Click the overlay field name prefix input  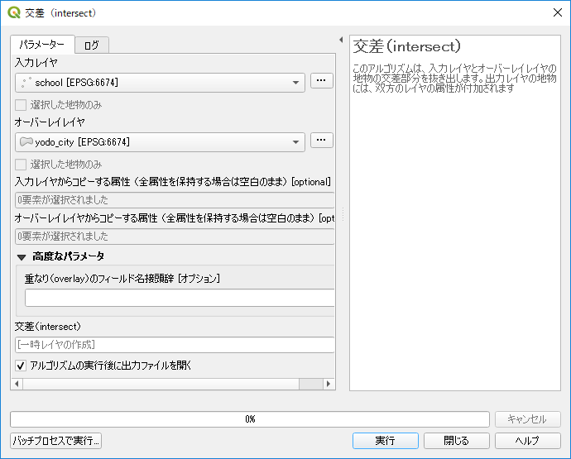coord(180,298)
